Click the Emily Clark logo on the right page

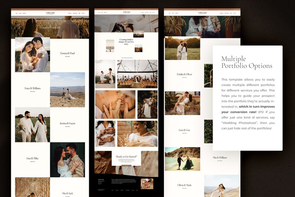point(202,13)
